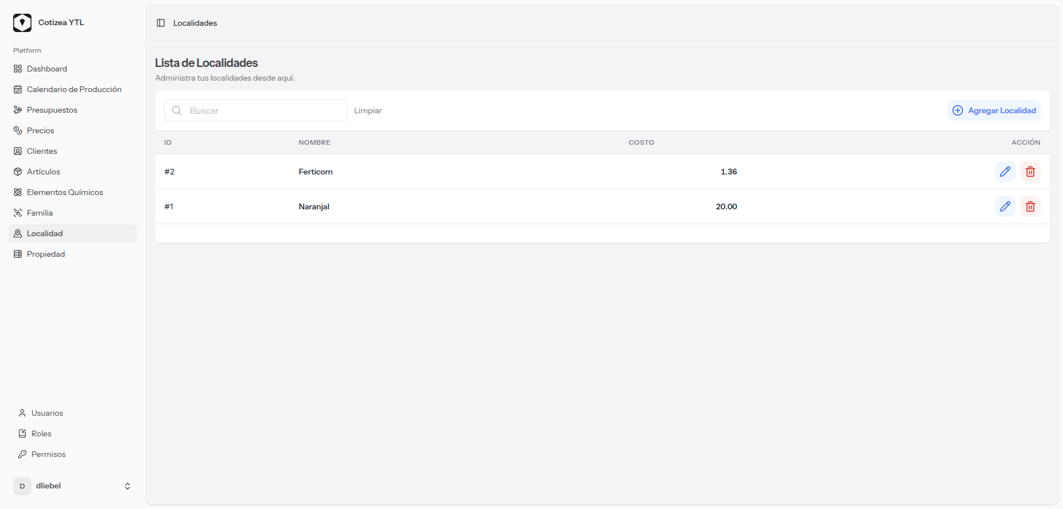Click the trash icon for Naranjal
This screenshot has height=509, width=1063.
[1030, 206]
